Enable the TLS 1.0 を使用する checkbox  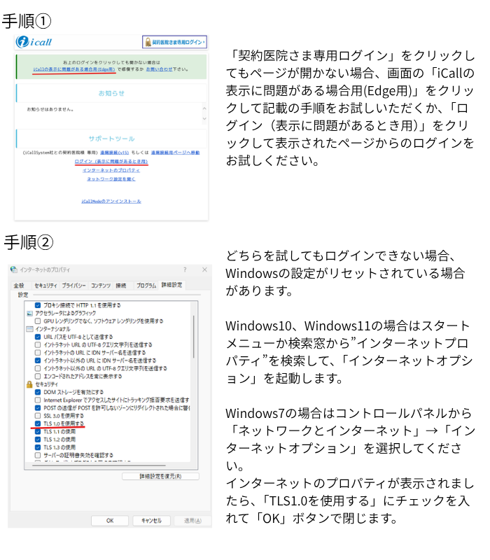pyautogui.click(x=38, y=423)
